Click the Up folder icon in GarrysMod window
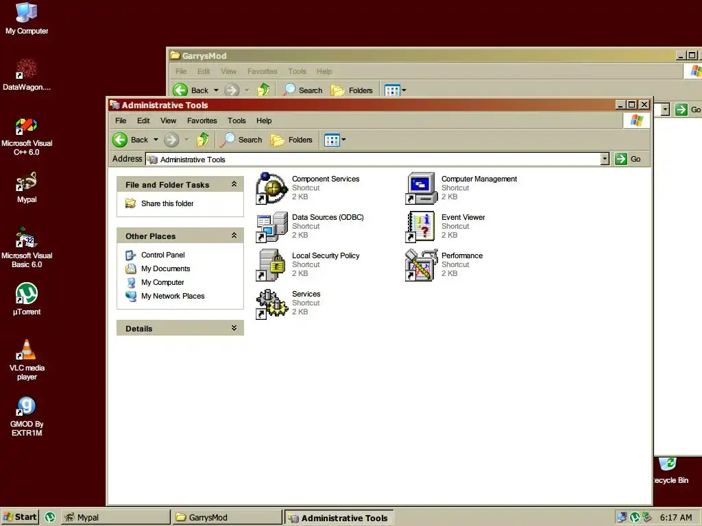This screenshot has width=702, height=526. pyautogui.click(x=263, y=90)
